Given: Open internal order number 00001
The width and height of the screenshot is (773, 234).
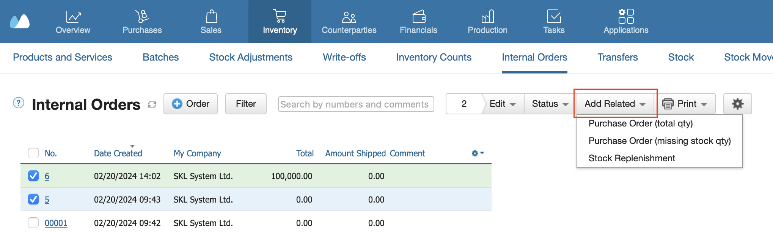Looking at the screenshot, I should tap(56, 223).
